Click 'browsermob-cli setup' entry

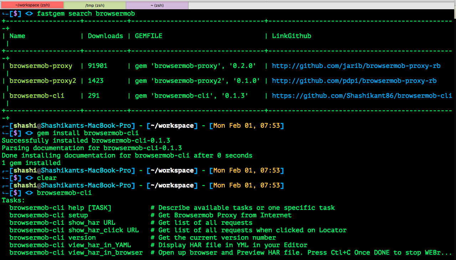pyautogui.click(x=49, y=215)
